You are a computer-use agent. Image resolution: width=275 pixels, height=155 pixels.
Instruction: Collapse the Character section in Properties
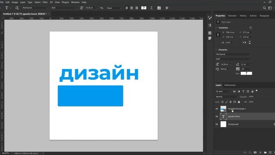pyautogui.click(x=216, y=50)
